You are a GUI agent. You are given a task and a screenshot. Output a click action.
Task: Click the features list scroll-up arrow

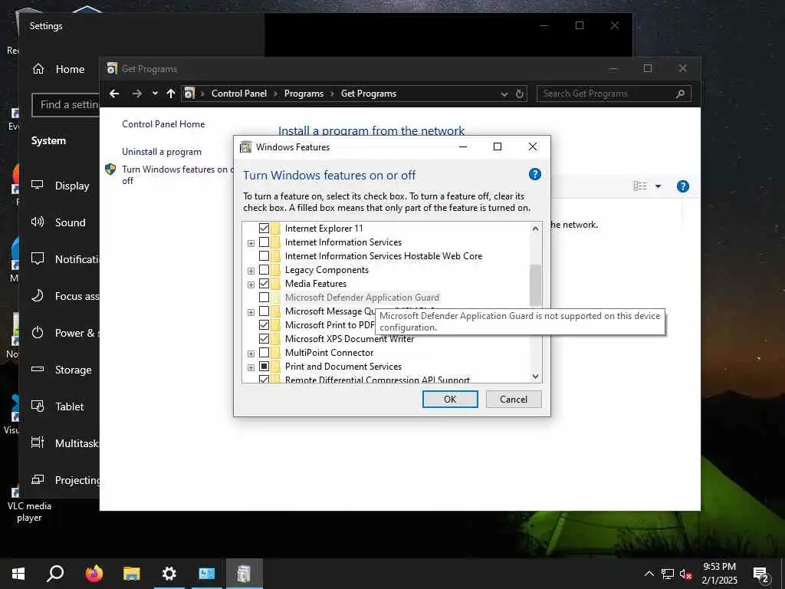click(535, 229)
